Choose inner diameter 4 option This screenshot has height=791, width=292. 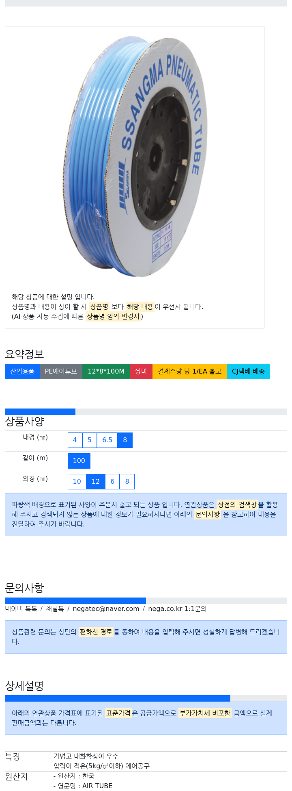(x=75, y=440)
